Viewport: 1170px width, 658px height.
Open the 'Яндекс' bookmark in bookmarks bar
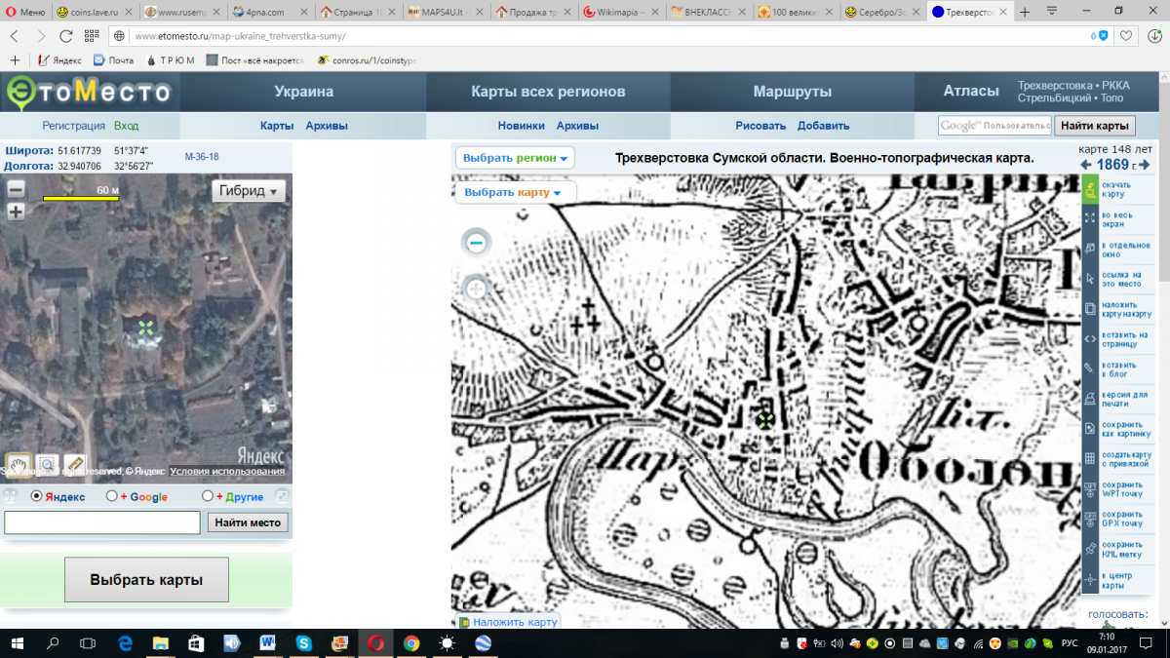click(60, 60)
